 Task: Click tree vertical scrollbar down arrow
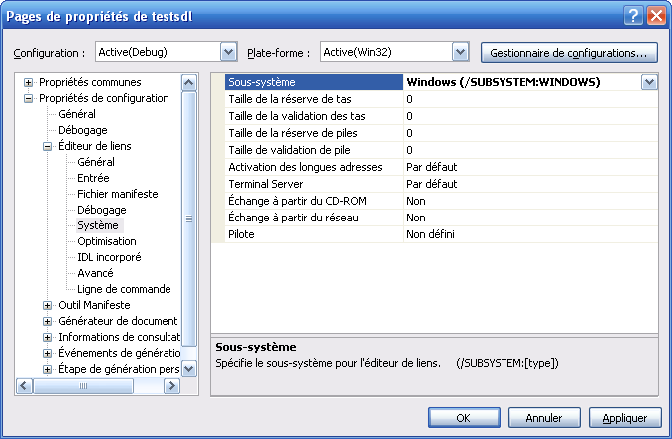(x=189, y=369)
